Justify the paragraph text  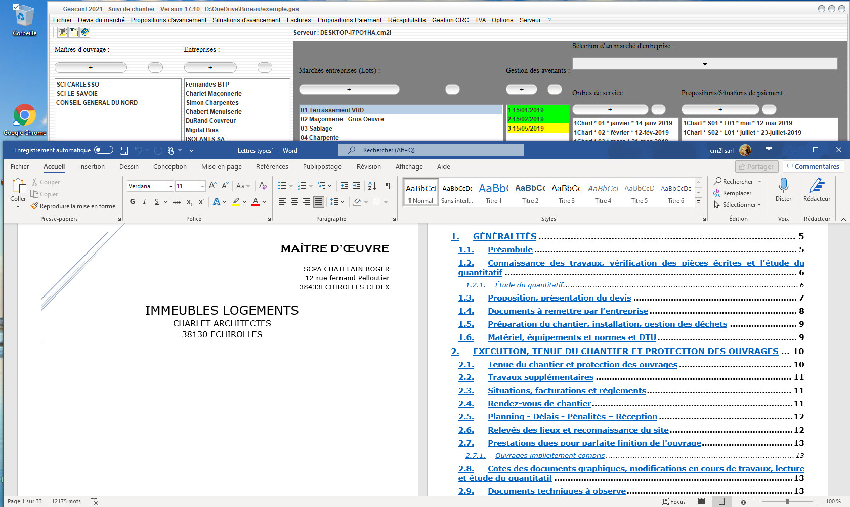[319, 202]
